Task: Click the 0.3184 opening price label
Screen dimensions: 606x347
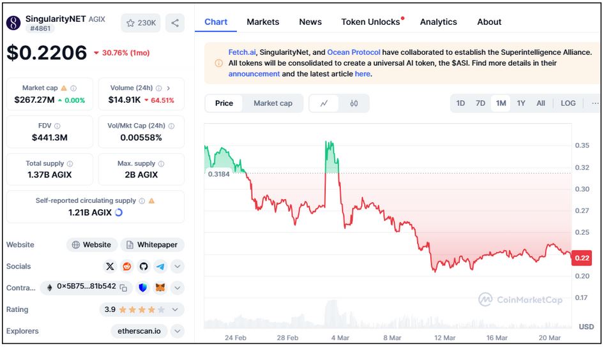Action: 219,174
